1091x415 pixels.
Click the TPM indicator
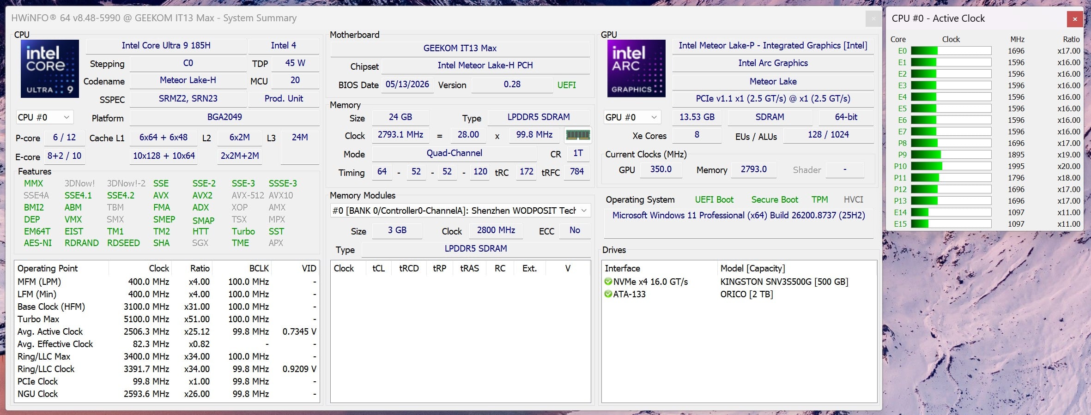(x=820, y=200)
